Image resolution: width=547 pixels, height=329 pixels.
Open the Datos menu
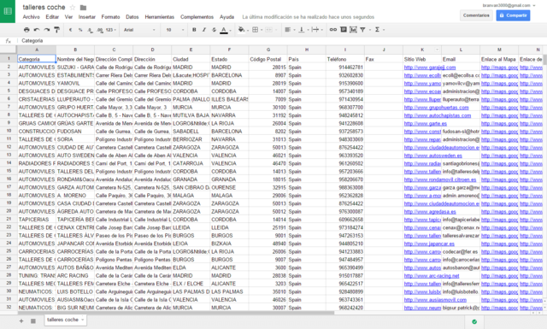pos(132,17)
